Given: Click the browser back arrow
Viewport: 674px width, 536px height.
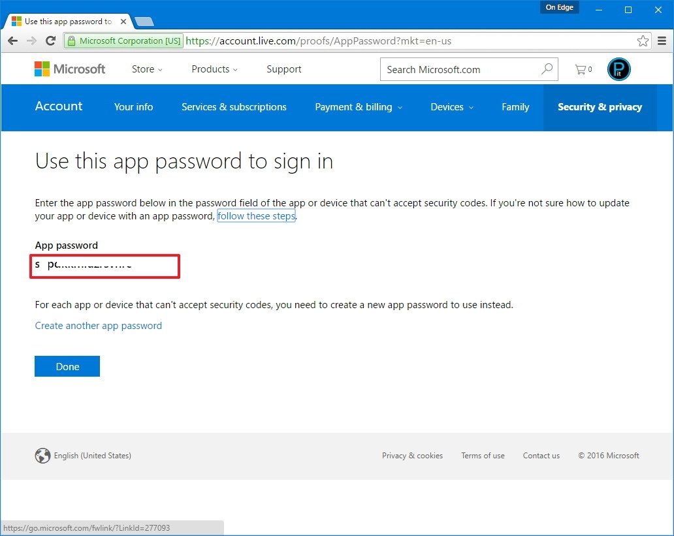Looking at the screenshot, I should pos(12,40).
